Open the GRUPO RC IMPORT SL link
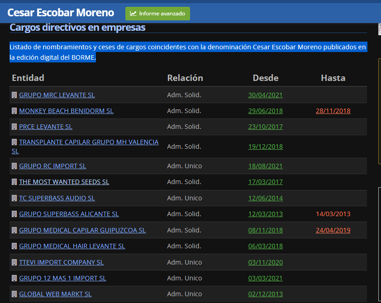The image size is (381, 303). pos(52,166)
